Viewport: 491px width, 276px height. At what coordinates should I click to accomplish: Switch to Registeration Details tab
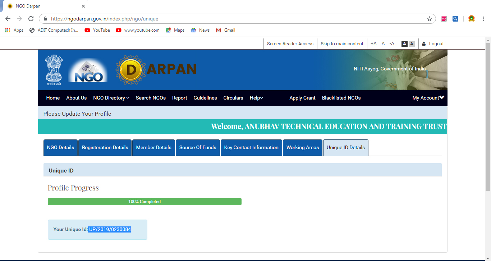105,148
